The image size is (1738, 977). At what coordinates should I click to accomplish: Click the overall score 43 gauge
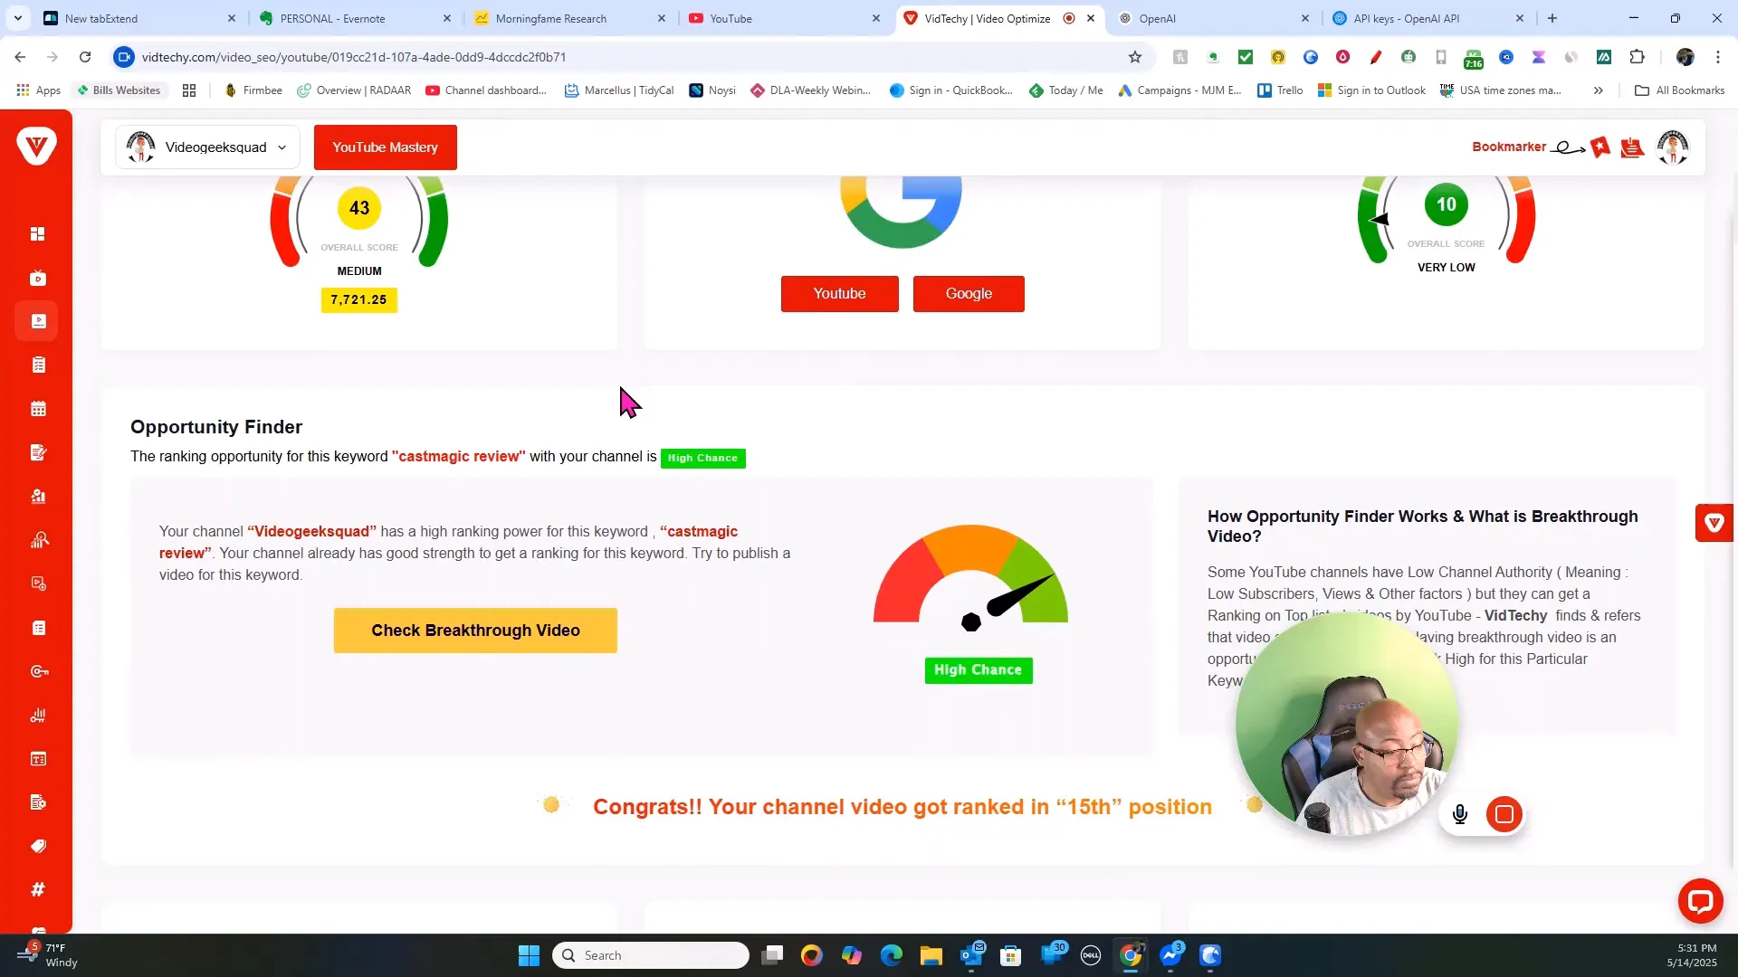(359, 222)
